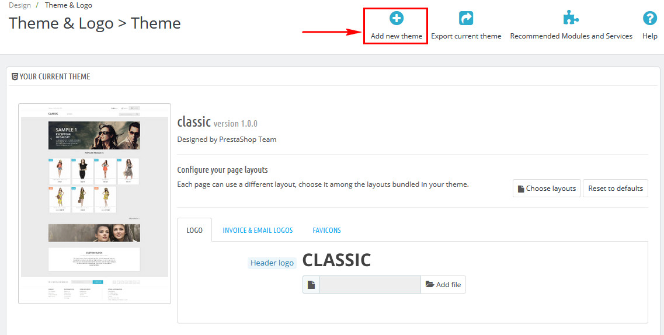Click the HTML5 icon beside Your Current Theme

point(15,76)
